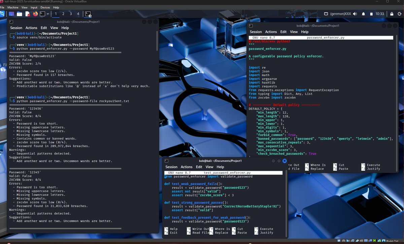Click "^T Execute" in the test_password_enforcer.py nano window
404x244 pixels.
tap(264, 229)
